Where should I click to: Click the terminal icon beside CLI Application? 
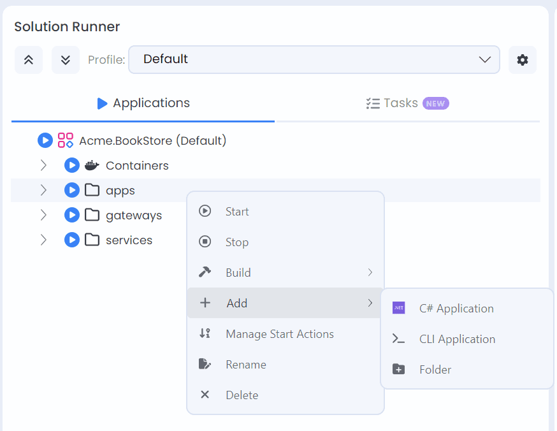pos(398,339)
